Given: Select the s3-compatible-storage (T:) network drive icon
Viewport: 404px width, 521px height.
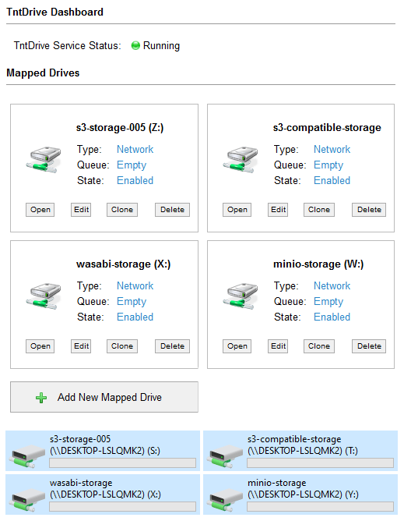Looking at the screenshot, I should [224, 456].
